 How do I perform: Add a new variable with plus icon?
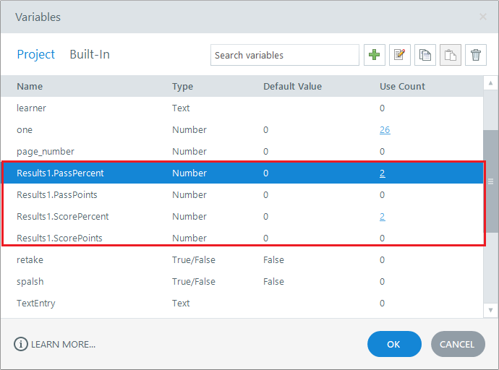coord(374,55)
